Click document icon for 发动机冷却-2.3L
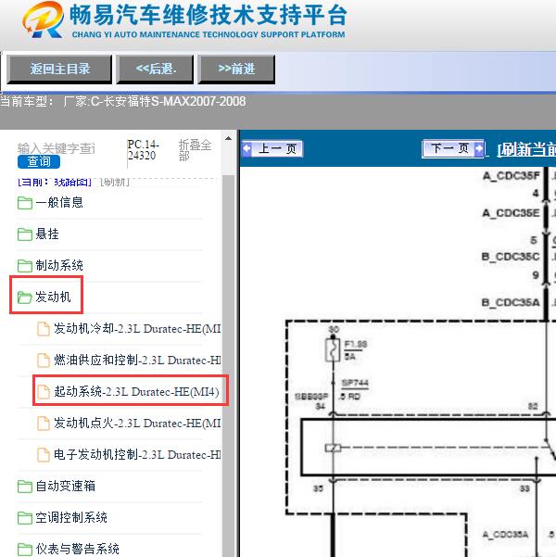The width and height of the screenshot is (556, 557). tap(44, 329)
